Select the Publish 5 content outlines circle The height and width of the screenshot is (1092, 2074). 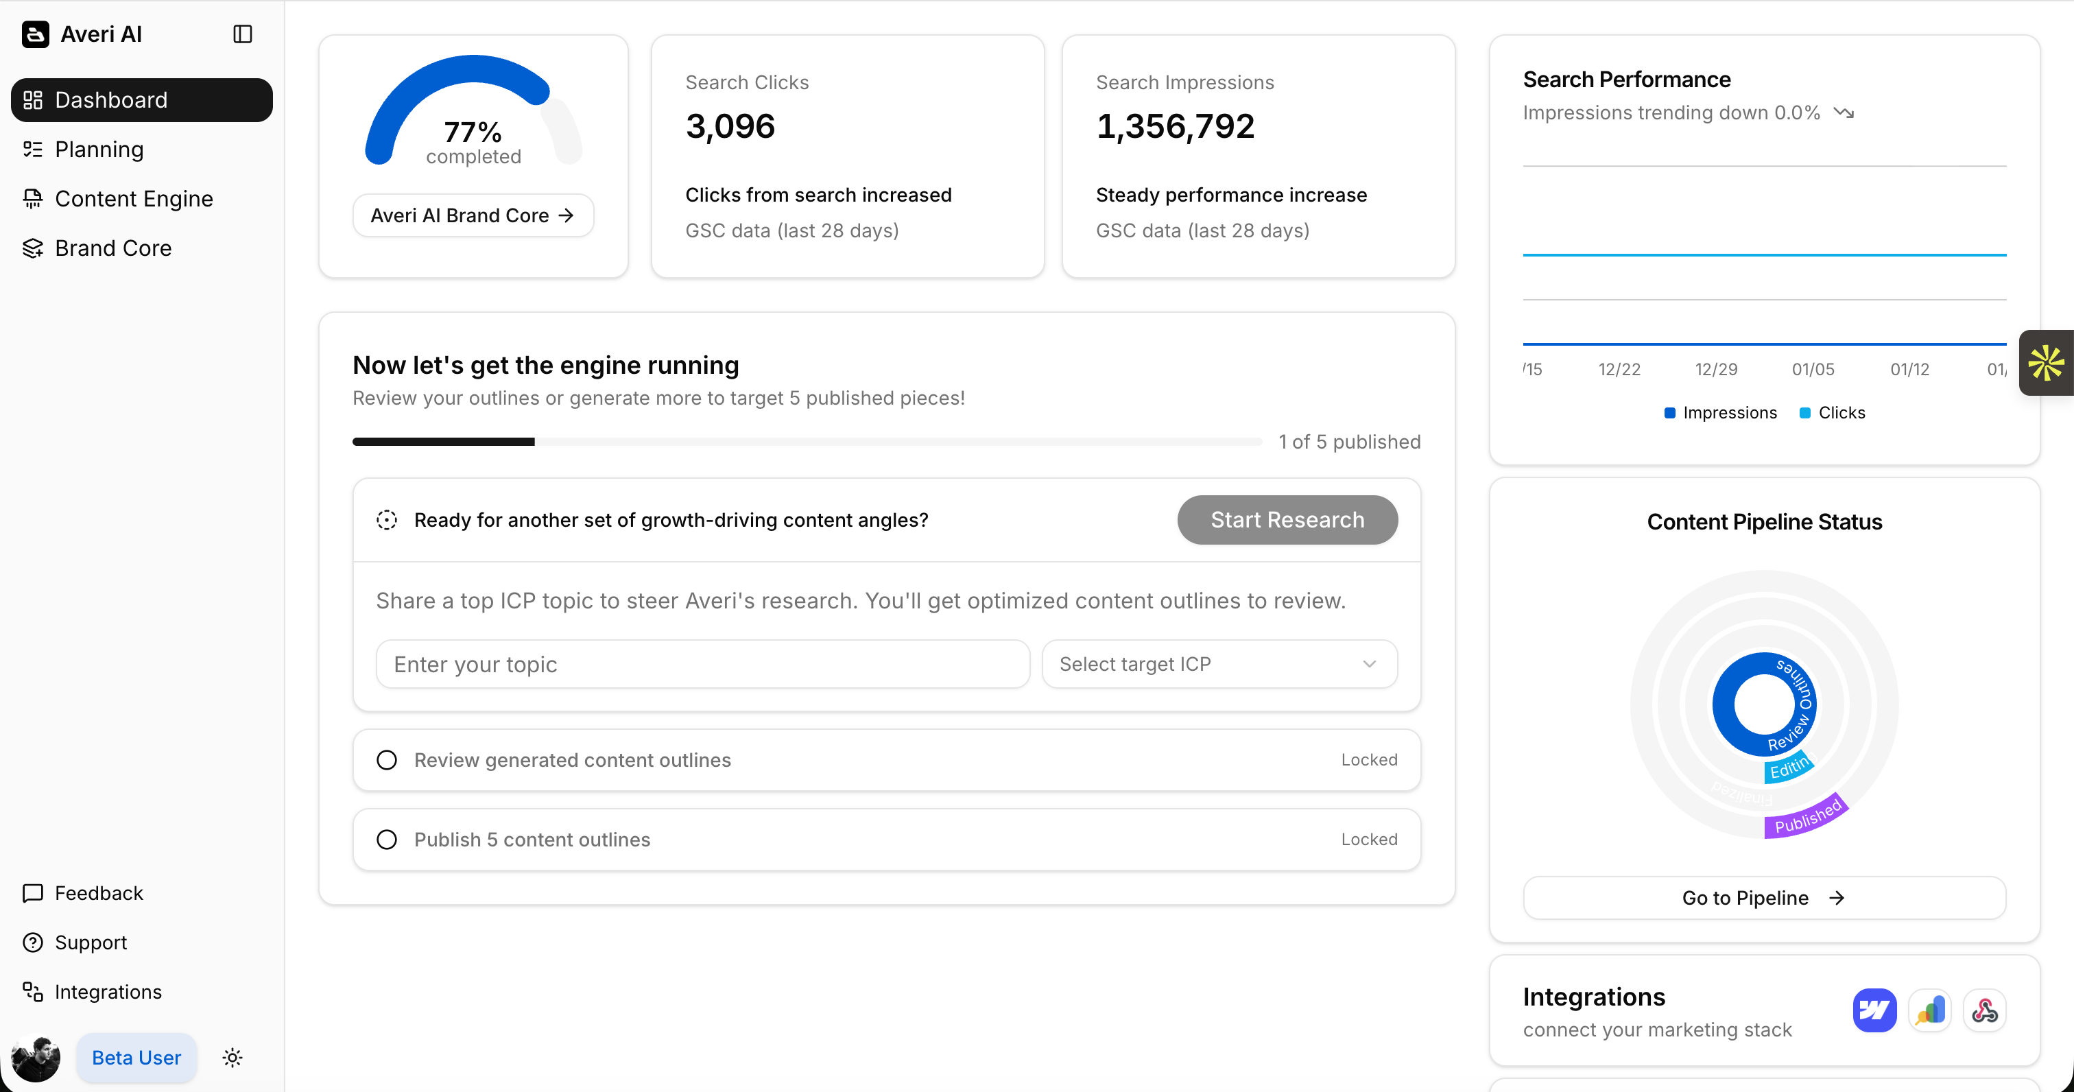386,839
